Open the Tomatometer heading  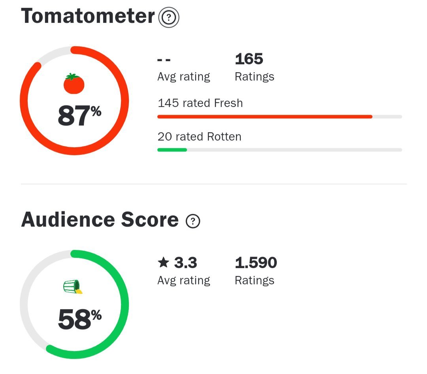(87, 17)
